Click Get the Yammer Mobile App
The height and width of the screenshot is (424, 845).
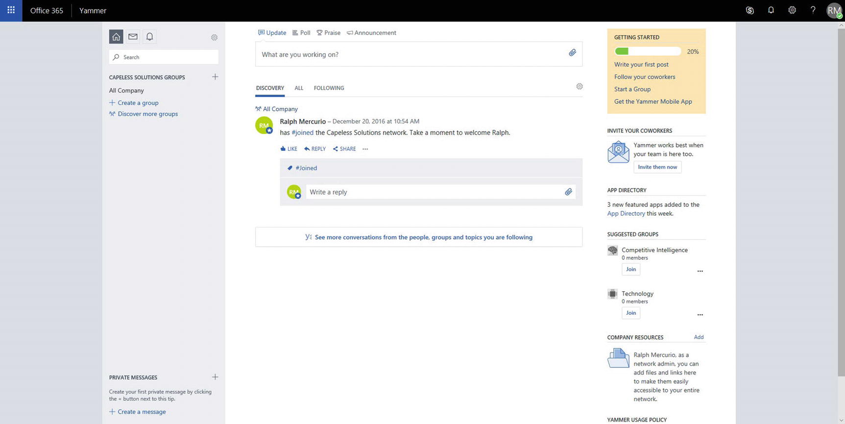[653, 101]
